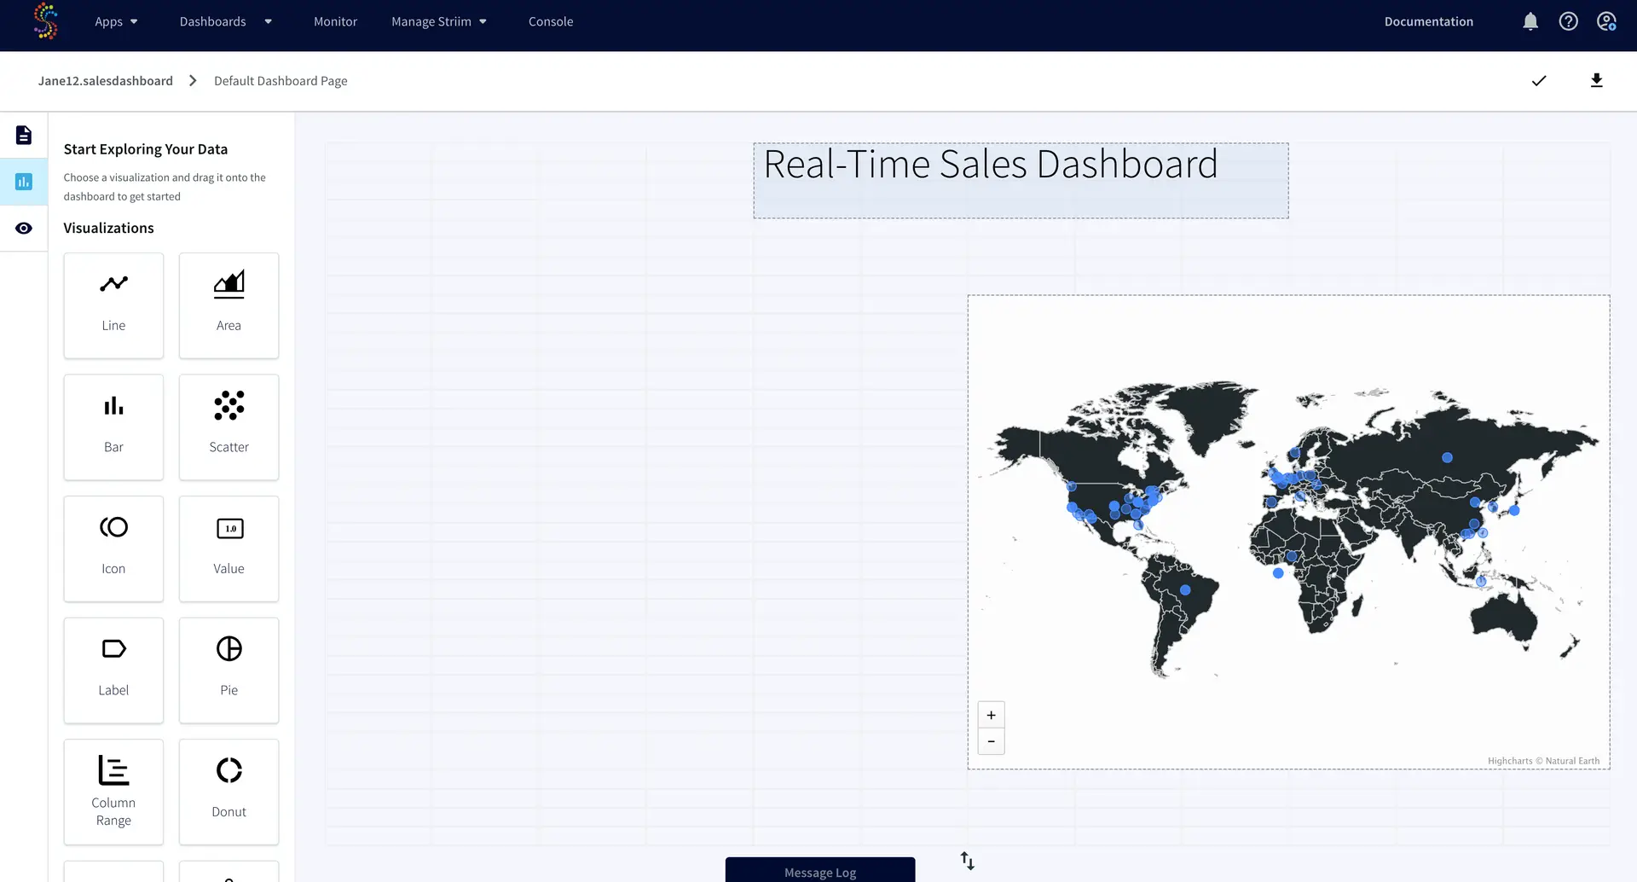Viewport: 1637px width, 882px height.
Task: Expand the Apps dropdown menu
Action: click(x=116, y=21)
